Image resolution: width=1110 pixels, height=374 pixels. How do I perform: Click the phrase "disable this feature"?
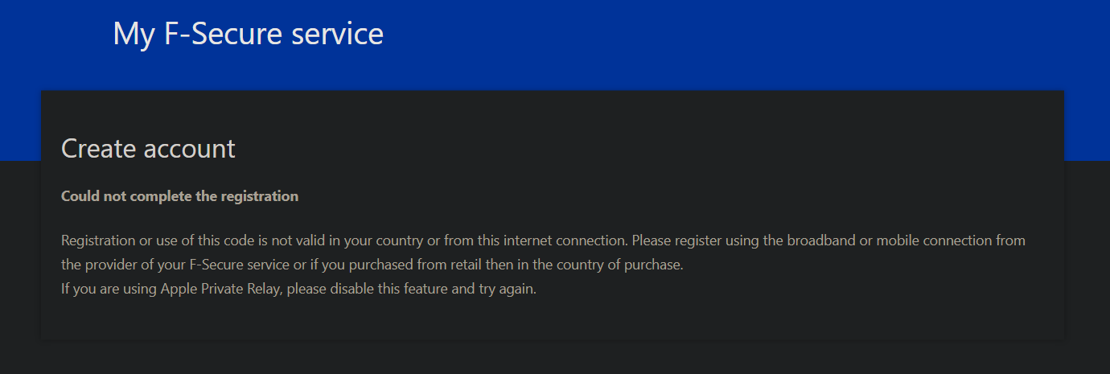(383, 289)
